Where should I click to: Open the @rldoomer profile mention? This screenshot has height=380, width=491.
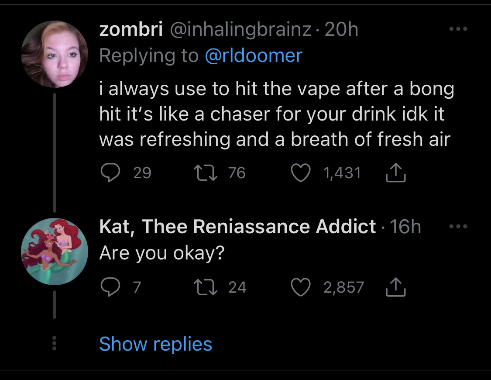coord(254,55)
